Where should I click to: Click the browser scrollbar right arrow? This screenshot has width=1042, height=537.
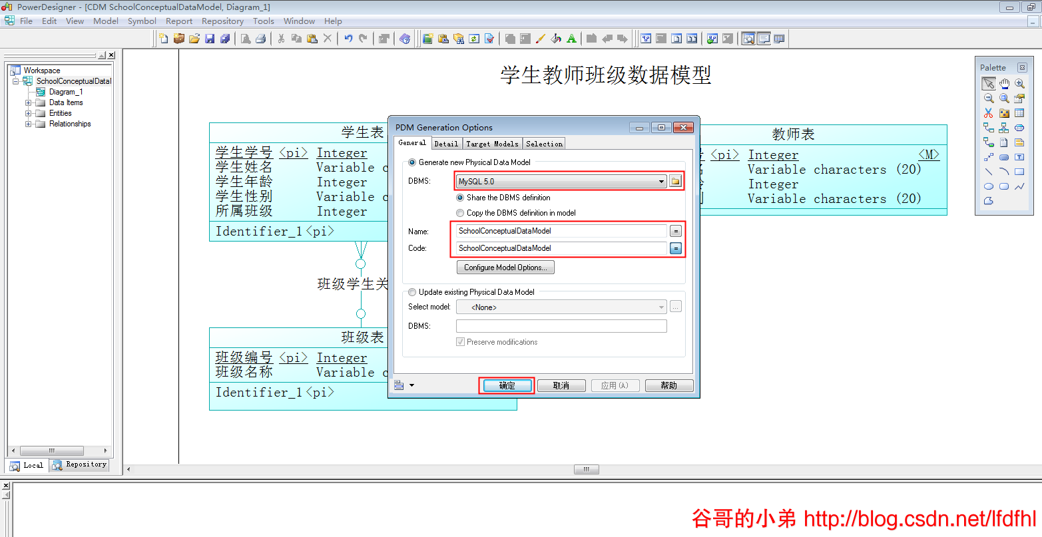[x=105, y=450]
